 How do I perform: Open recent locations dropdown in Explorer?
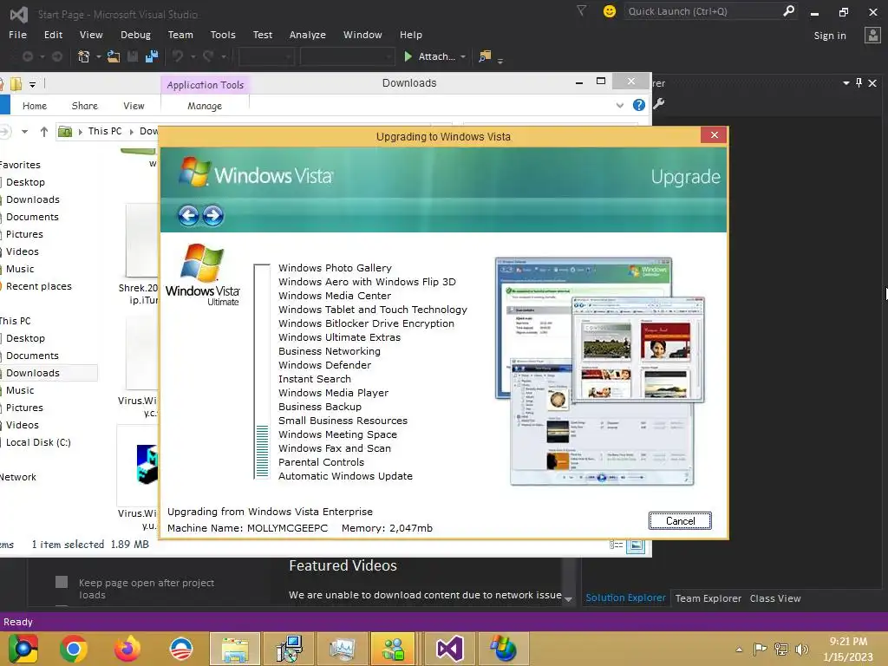tap(24, 132)
